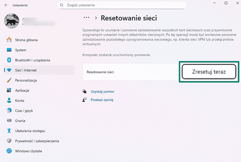Click the Personalizacja paintbrush icon
Screen dimensions: 241x162
pos(9,80)
